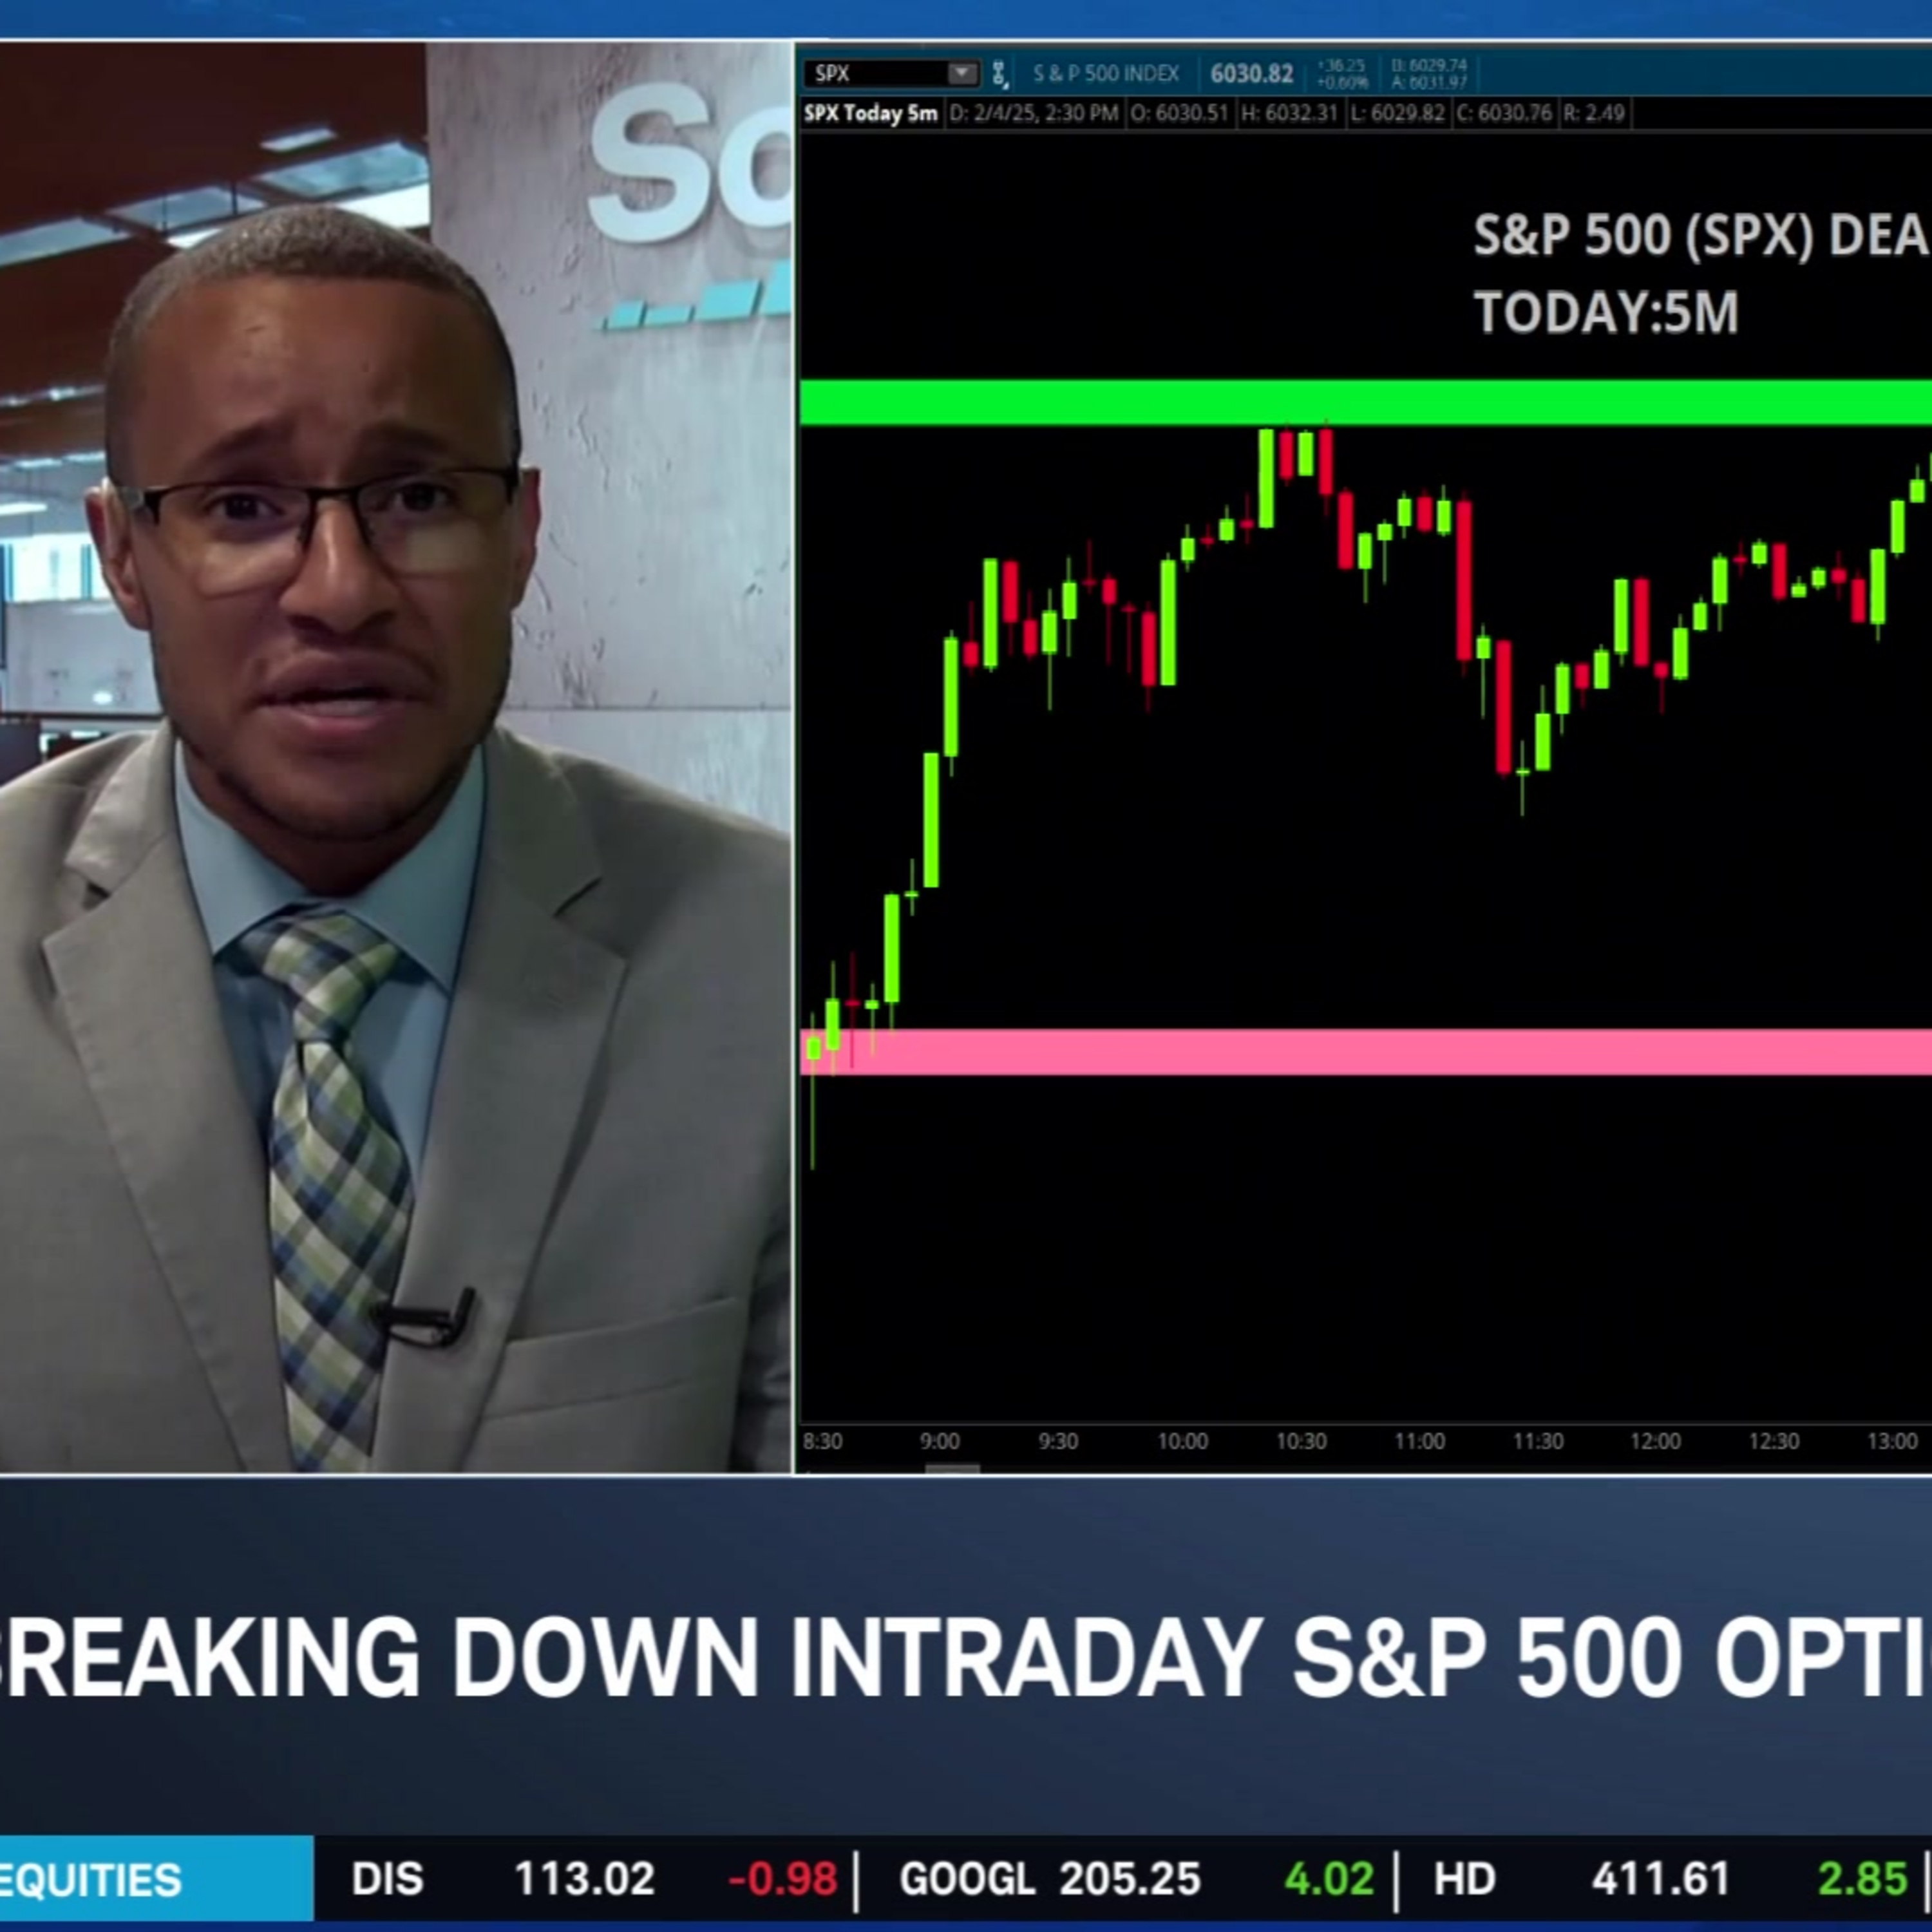Click the chart's horizontal scrollbar thumb

point(952,1468)
